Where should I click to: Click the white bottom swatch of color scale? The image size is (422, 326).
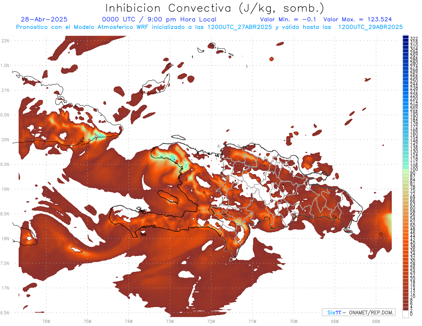[405, 314]
